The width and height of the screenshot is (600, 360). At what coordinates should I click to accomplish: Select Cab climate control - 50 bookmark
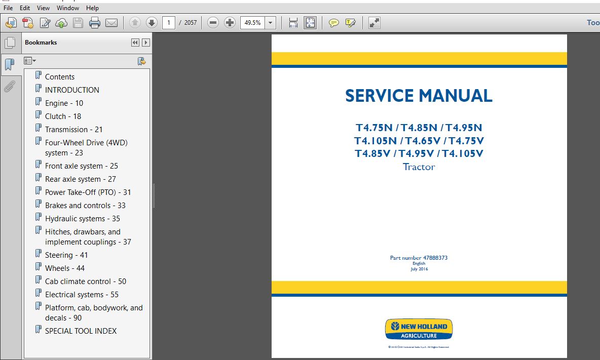coord(86,282)
